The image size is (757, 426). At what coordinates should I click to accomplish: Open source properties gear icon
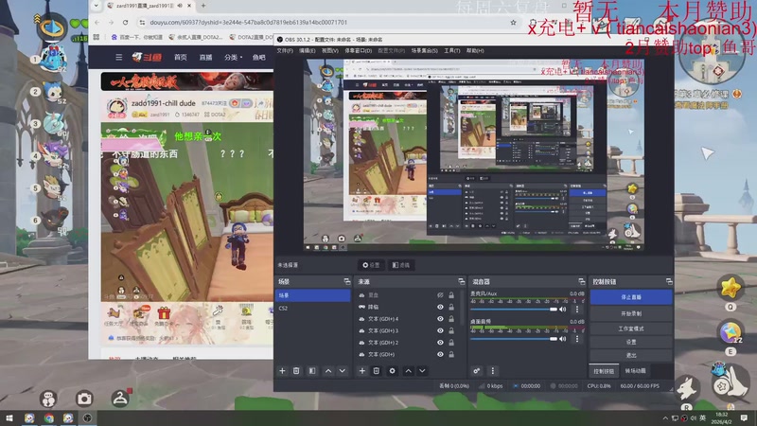[392, 371]
